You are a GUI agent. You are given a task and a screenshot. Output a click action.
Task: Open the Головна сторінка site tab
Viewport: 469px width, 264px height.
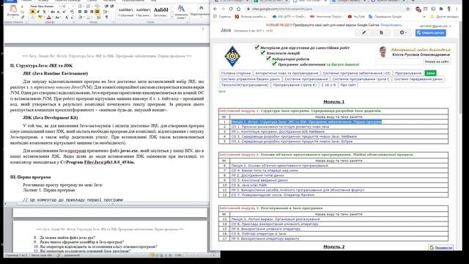236,73
